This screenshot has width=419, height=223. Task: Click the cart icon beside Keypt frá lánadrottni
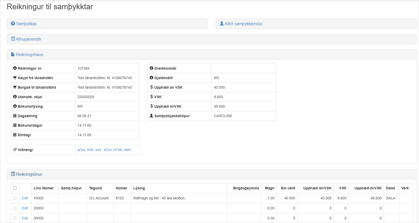click(x=15, y=78)
